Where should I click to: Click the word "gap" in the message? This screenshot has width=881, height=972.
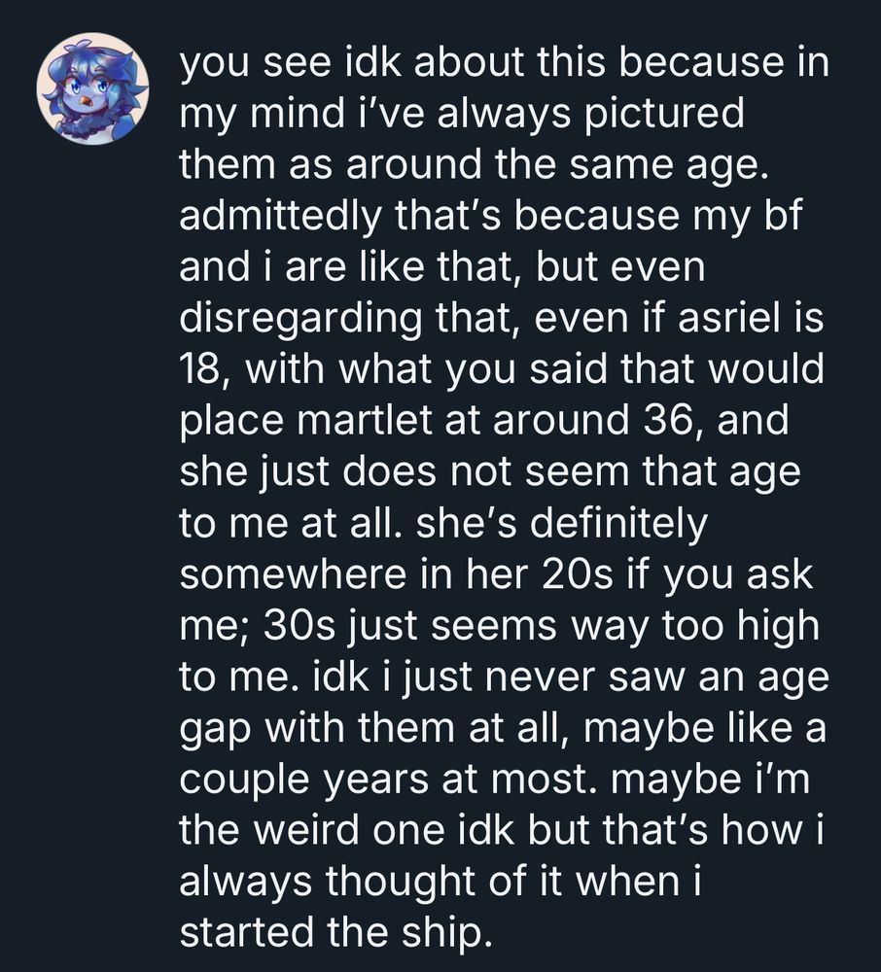217,730
